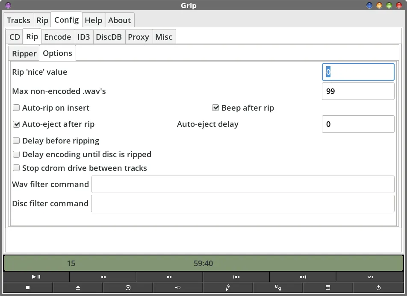The width and height of the screenshot is (407, 296).
Task: Click the blue title bar button
Action: (369, 5)
